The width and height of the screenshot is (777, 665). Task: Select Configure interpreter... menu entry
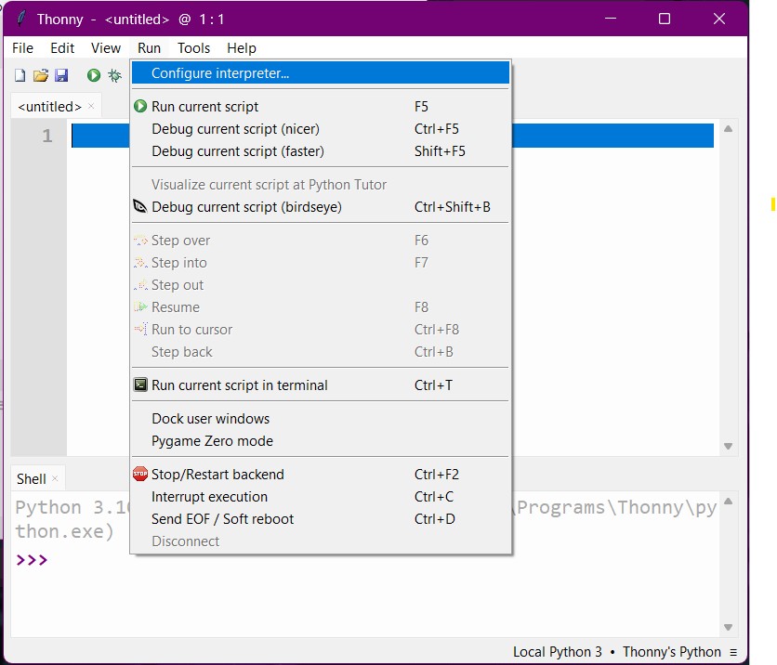[x=321, y=72]
